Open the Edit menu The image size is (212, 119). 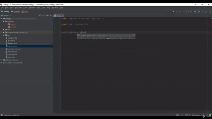(6, 8)
